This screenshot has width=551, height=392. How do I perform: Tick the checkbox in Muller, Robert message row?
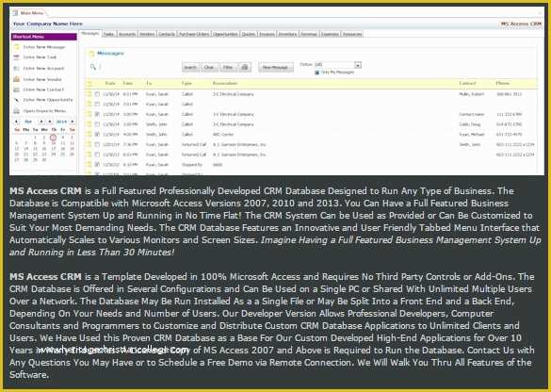click(x=97, y=94)
